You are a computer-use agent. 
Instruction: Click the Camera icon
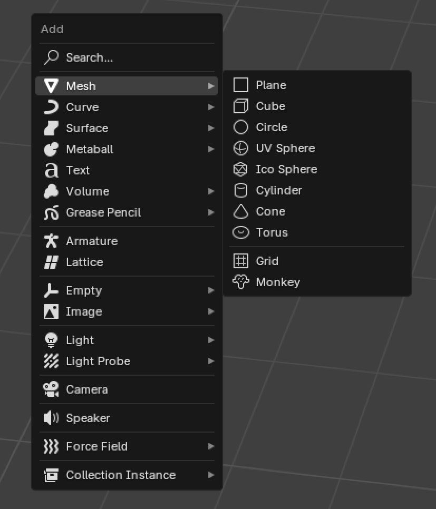point(51,390)
